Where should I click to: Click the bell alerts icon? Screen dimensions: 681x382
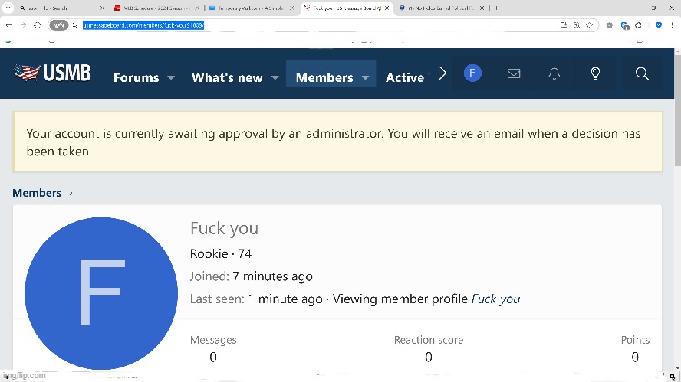coord(554,73)
